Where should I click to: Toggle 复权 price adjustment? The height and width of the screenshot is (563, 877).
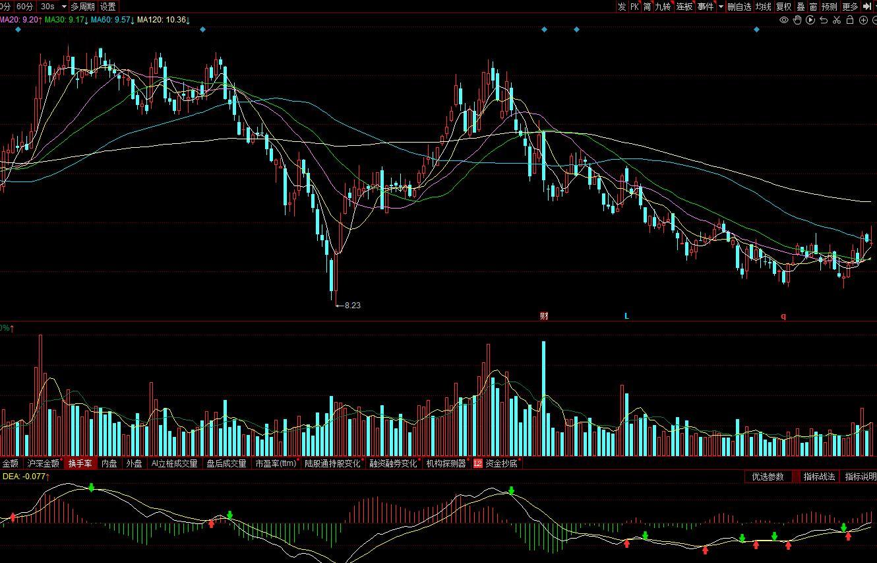(783, 7)
